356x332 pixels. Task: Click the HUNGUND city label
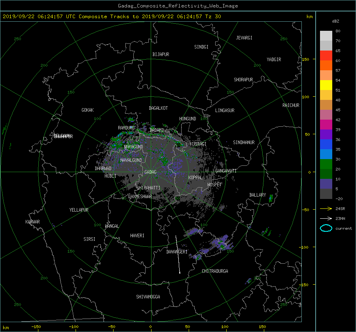[x=187, y=118]
